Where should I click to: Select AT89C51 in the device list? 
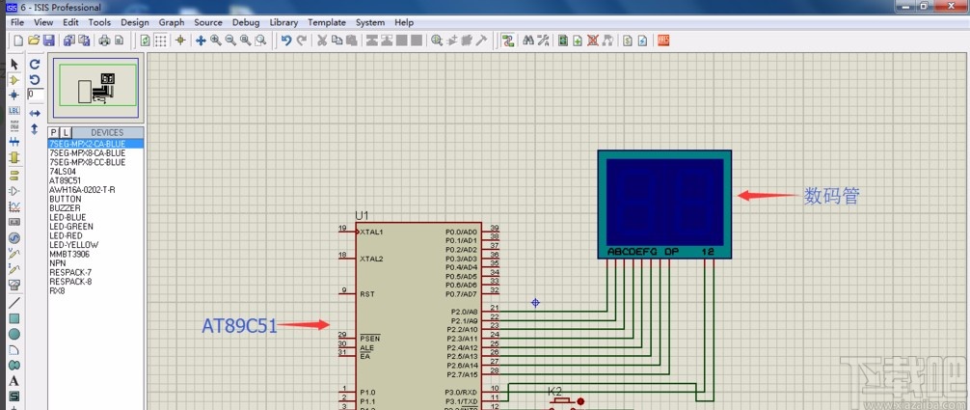(x=95, y=180)
